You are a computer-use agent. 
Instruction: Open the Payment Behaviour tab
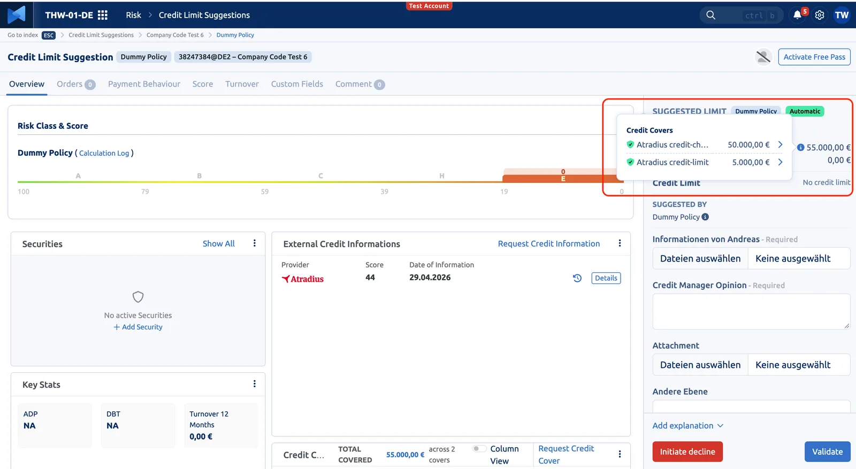[x=144, y=84]
